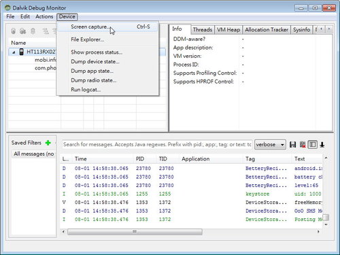
Task: Toggle display of saved filters pane
Action: pos(313,145)
